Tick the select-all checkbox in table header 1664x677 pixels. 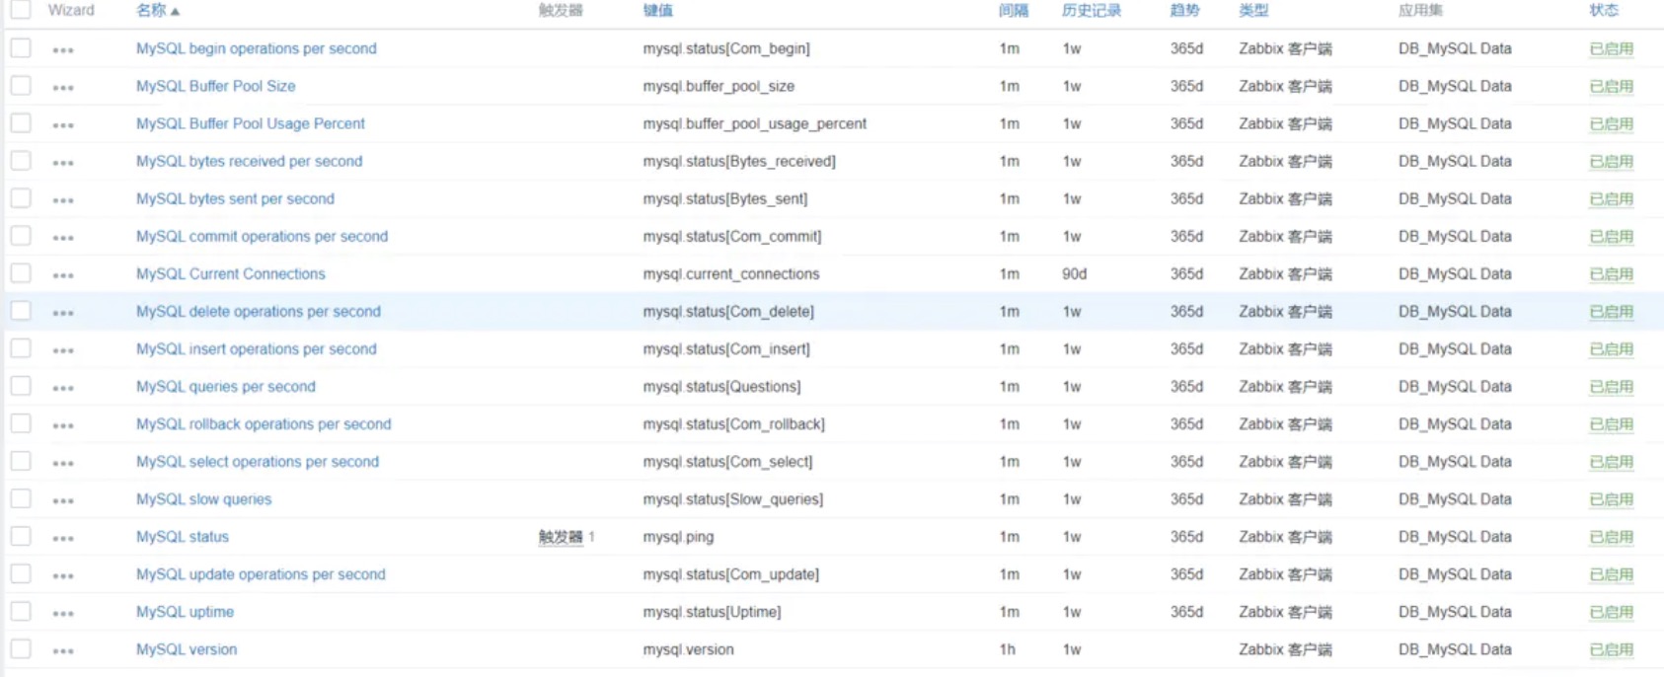pyautogui.click(x=21, y=10)
